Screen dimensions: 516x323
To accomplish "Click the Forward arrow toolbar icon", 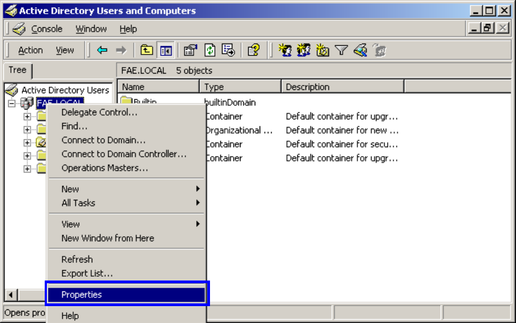I will (121, 50).
